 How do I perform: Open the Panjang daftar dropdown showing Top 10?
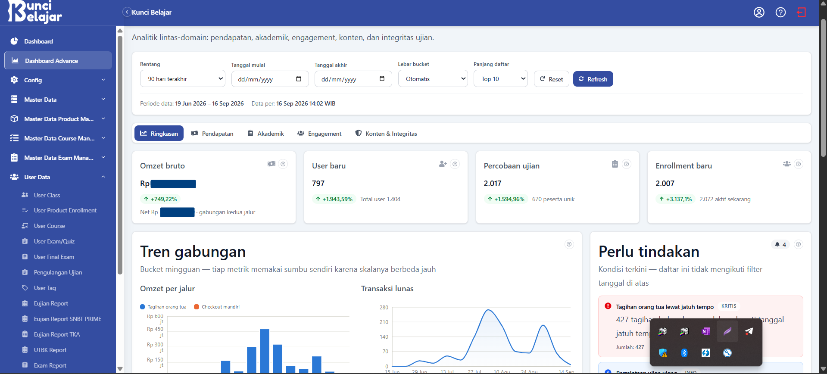coord(500,79)
